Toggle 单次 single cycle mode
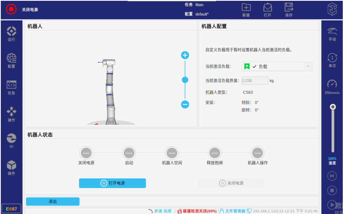Screen dimensions: 344x214 (332, 60)
